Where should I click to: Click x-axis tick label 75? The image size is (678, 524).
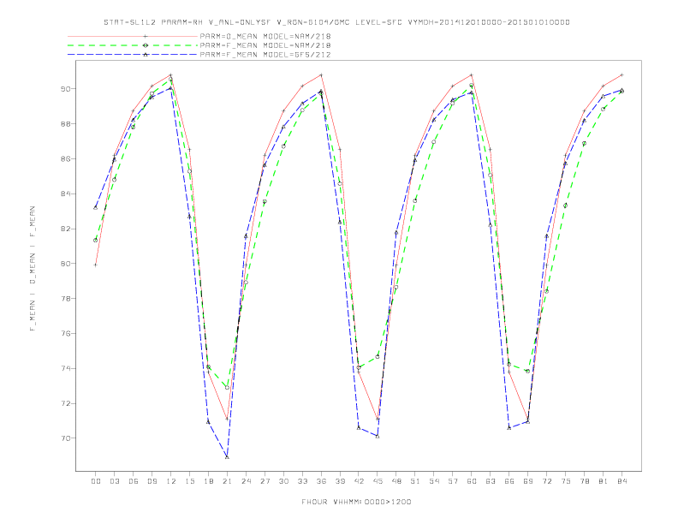click(566, 481)
